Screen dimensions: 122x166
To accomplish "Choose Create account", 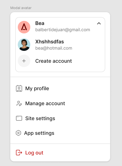I will coord(54,61).
